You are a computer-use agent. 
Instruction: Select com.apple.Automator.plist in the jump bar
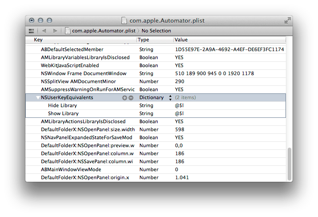pos(104,31)
